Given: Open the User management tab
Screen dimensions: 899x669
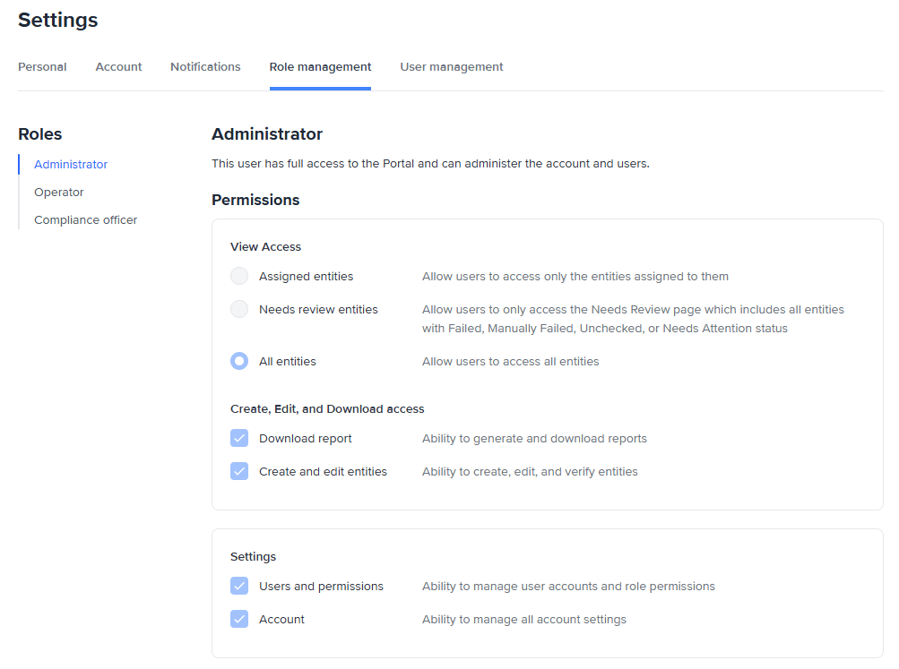Looking at the screenshot, I should tap(451, 67).
